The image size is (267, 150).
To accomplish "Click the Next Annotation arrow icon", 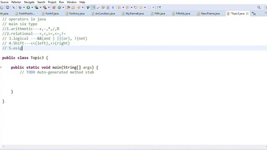I will pos(119,7).
